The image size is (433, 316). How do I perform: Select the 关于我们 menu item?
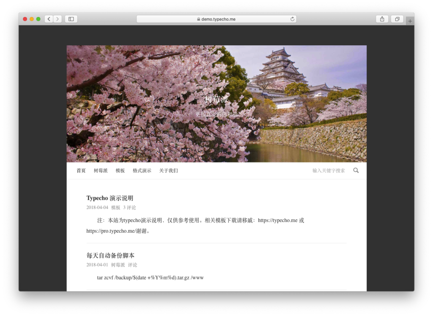pyautogui.click(x=169, y=170)
